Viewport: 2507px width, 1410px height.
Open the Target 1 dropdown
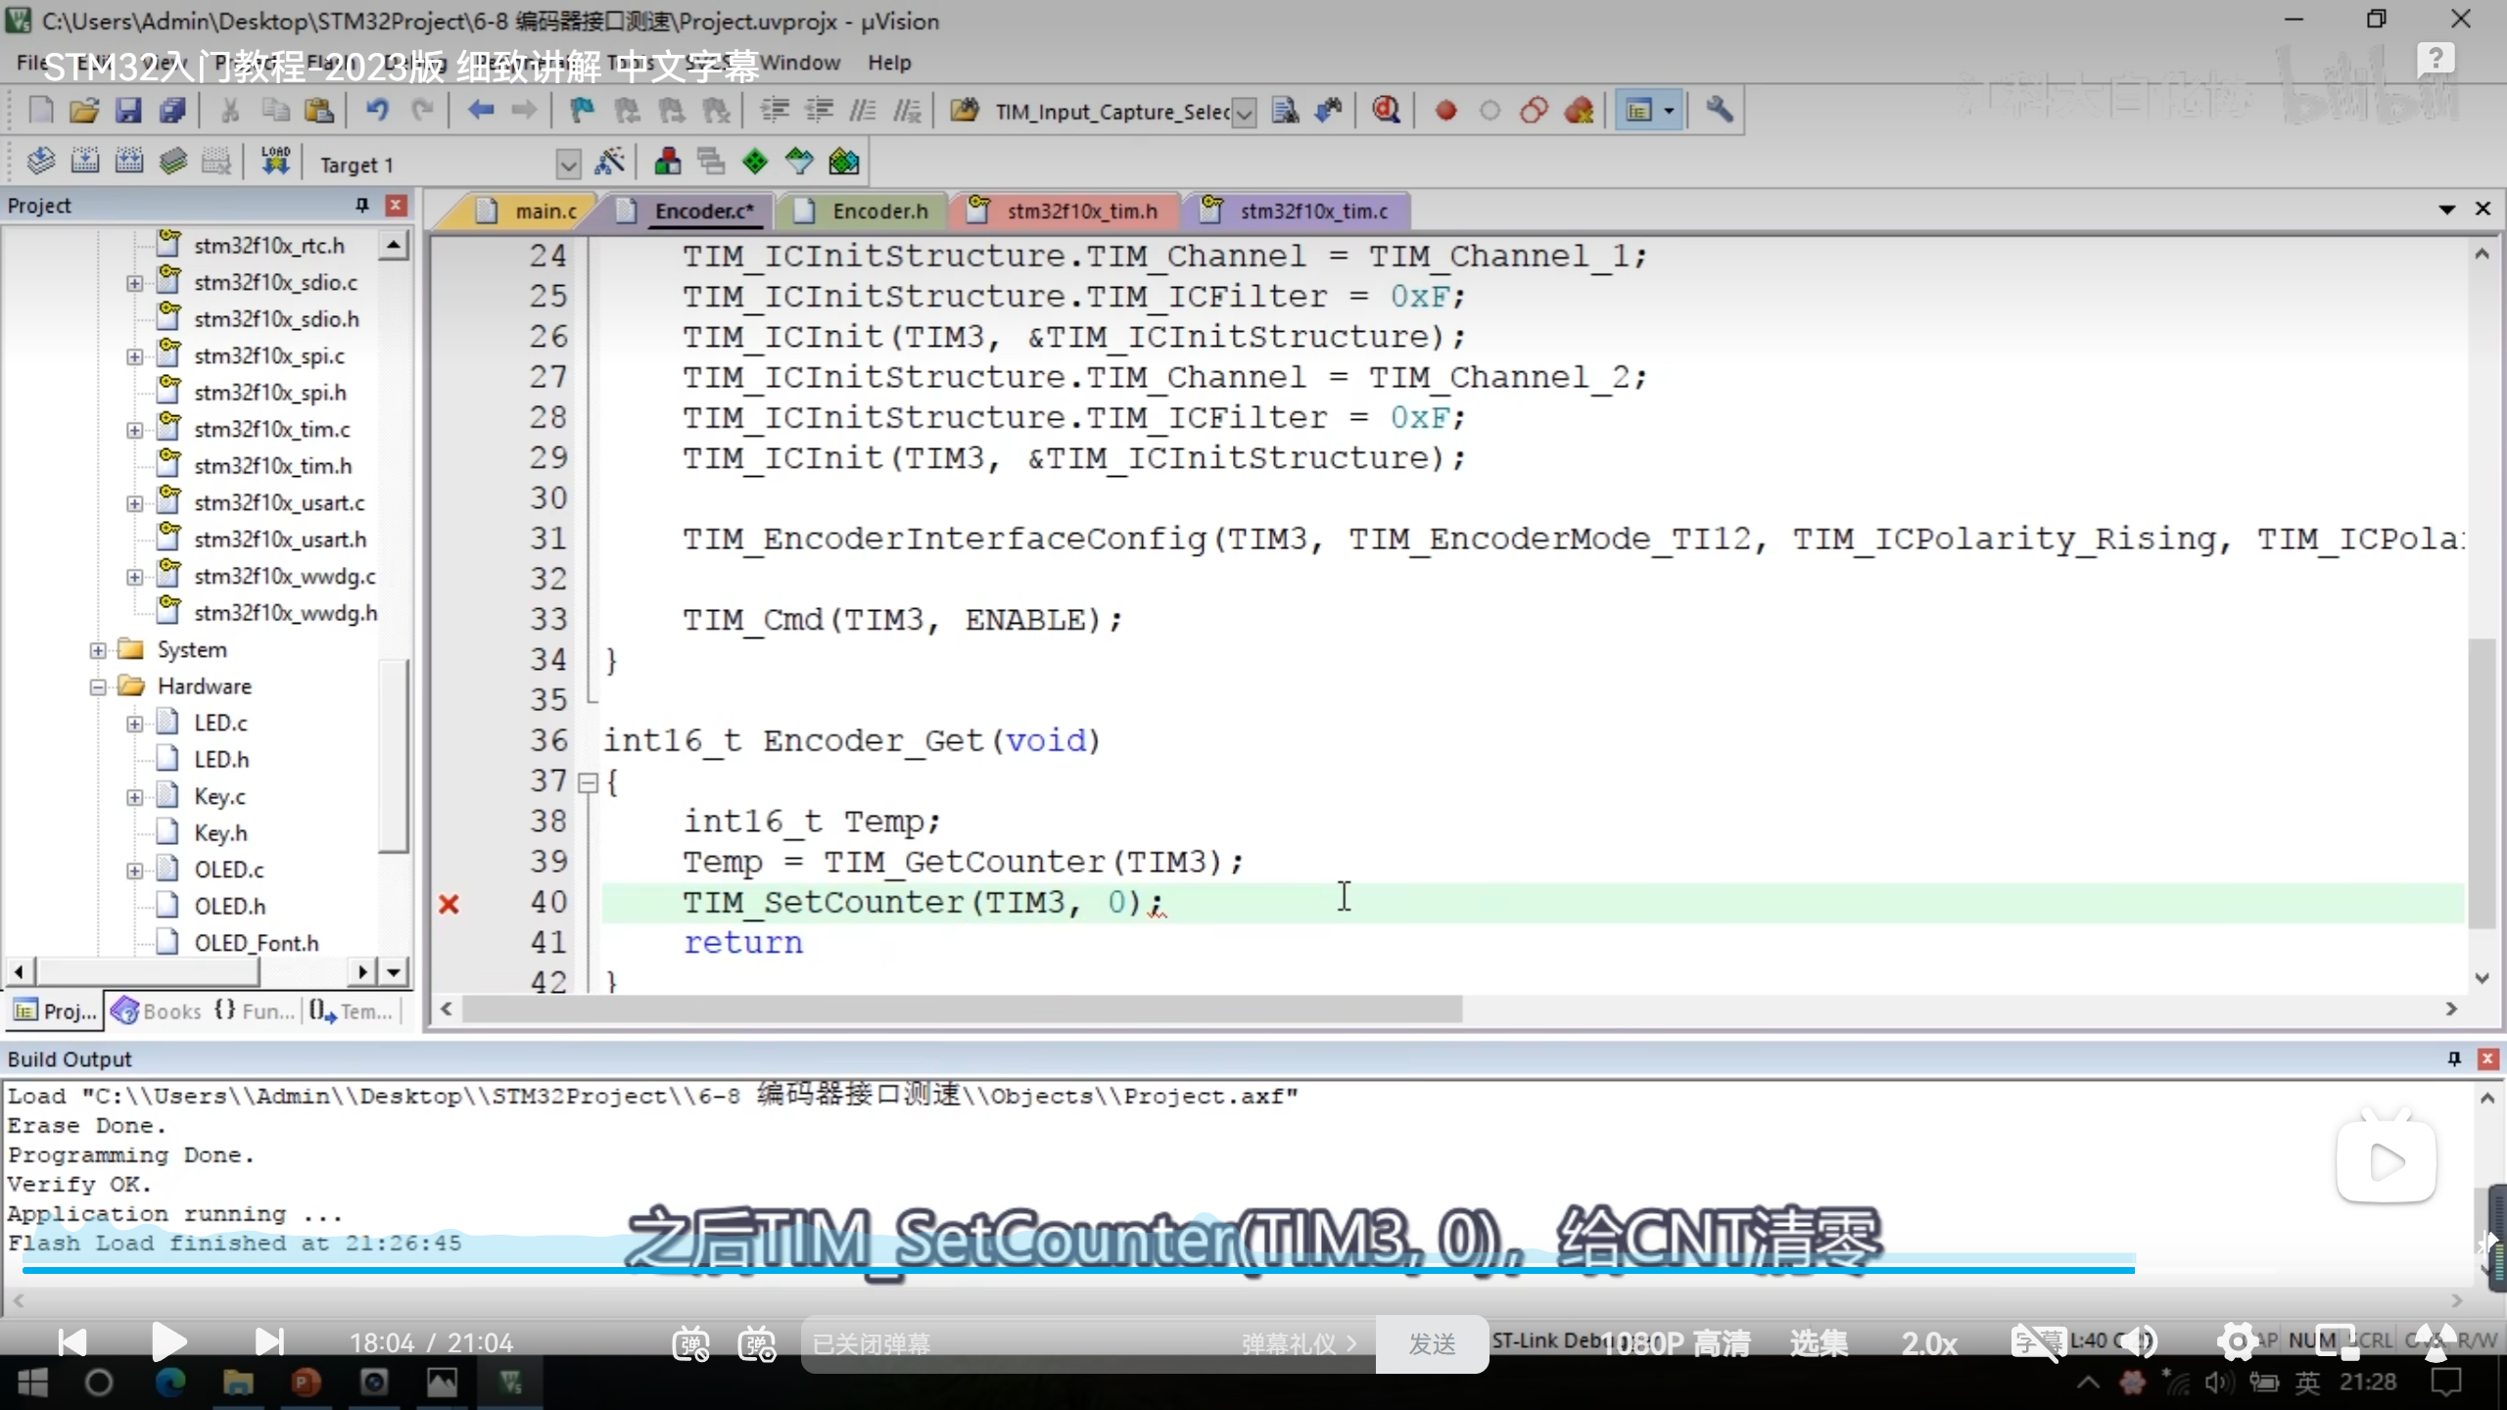point(568,164)
